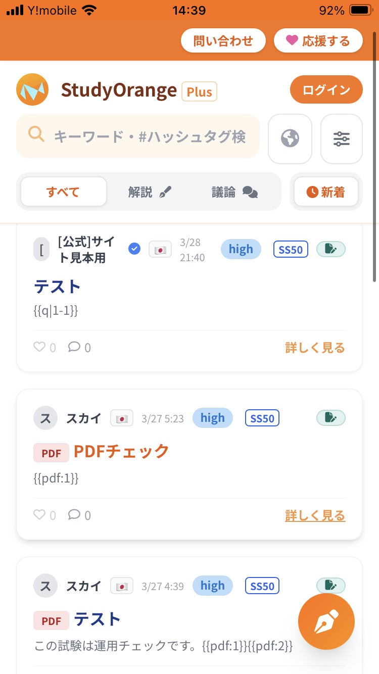Switch to the 議論 tab
The image size is (379, 674).
click(234, 192)
